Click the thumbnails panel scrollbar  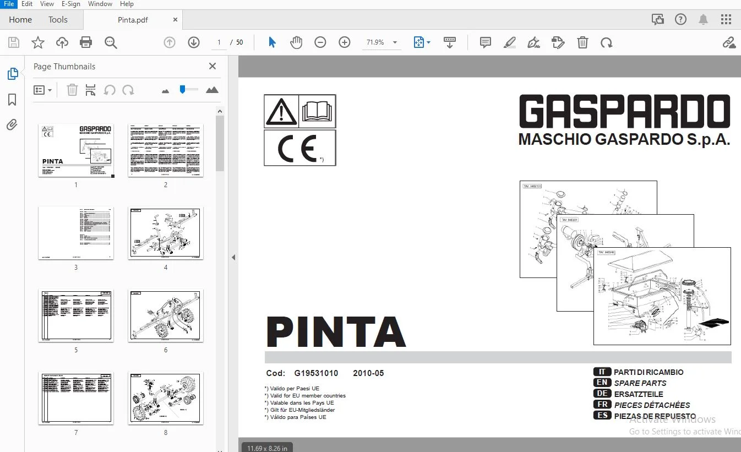pos(220,143)
